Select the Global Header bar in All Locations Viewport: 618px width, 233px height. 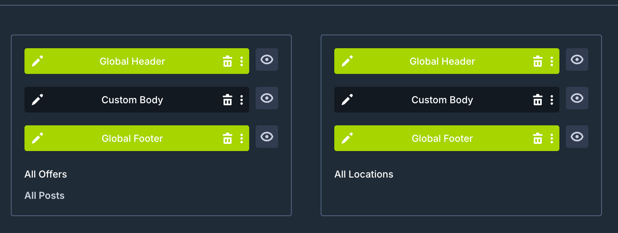pyautogui.click(x=447, y=61)
